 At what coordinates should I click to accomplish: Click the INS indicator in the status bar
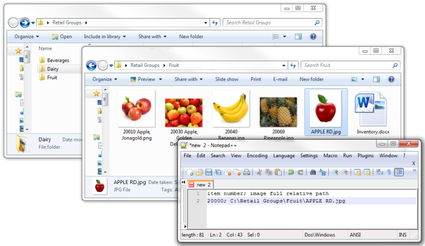[x=403, y=235]
